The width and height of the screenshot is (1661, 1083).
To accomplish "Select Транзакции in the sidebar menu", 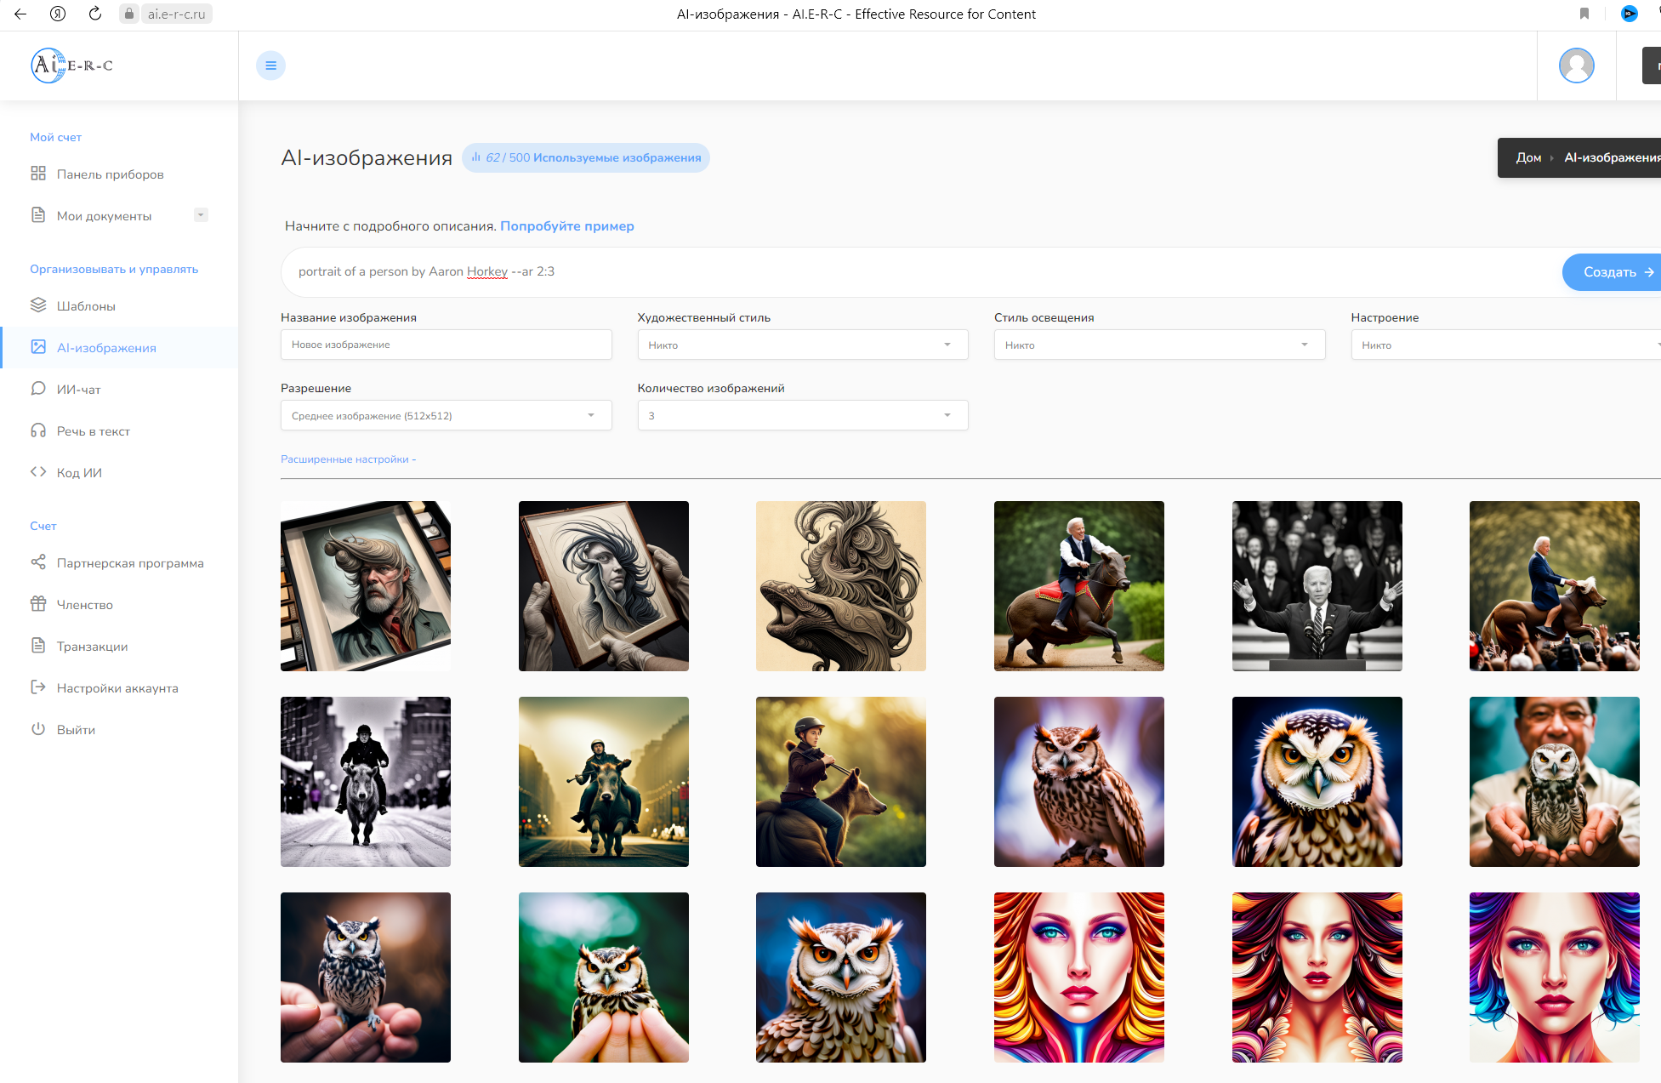I will pos(92,647).
